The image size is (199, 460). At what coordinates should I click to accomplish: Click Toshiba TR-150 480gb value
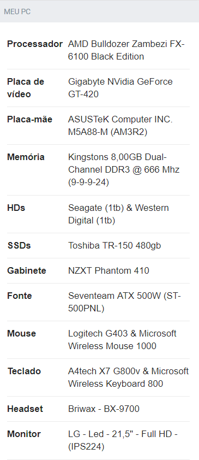click(114, 245)
